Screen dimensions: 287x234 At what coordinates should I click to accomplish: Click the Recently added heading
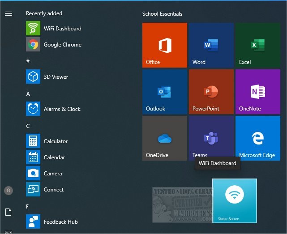[x=44, y=13]
